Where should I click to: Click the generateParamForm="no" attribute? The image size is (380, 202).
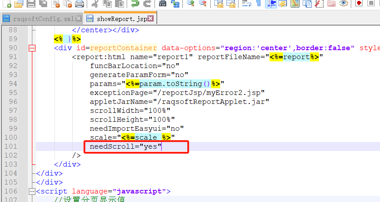[139, 75]
